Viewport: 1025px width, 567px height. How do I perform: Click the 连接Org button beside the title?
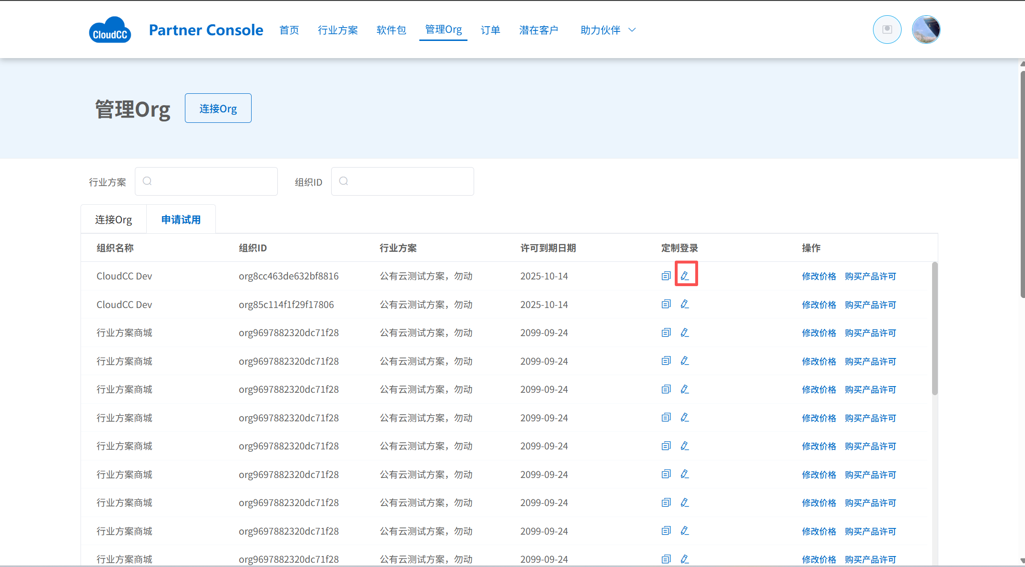218,109
